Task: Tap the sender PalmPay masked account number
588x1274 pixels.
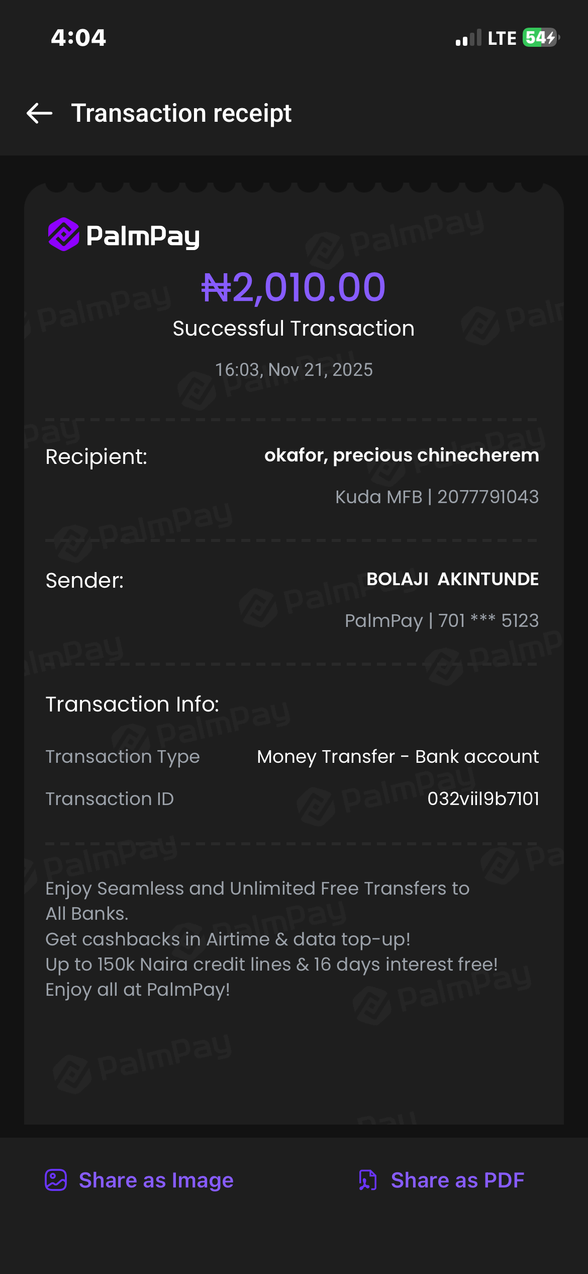Action: coord(441,620)
